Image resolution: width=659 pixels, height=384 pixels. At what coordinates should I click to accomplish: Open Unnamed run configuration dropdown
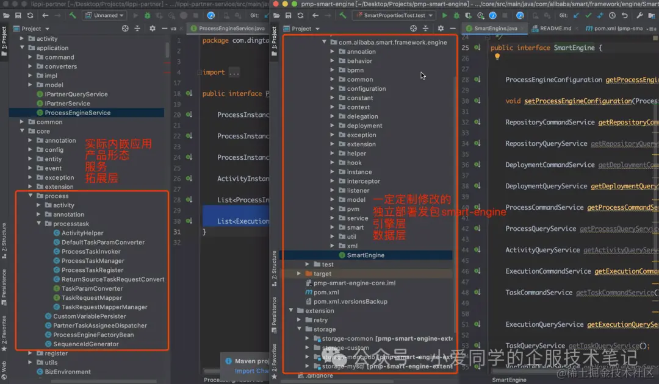pos(105,15)
